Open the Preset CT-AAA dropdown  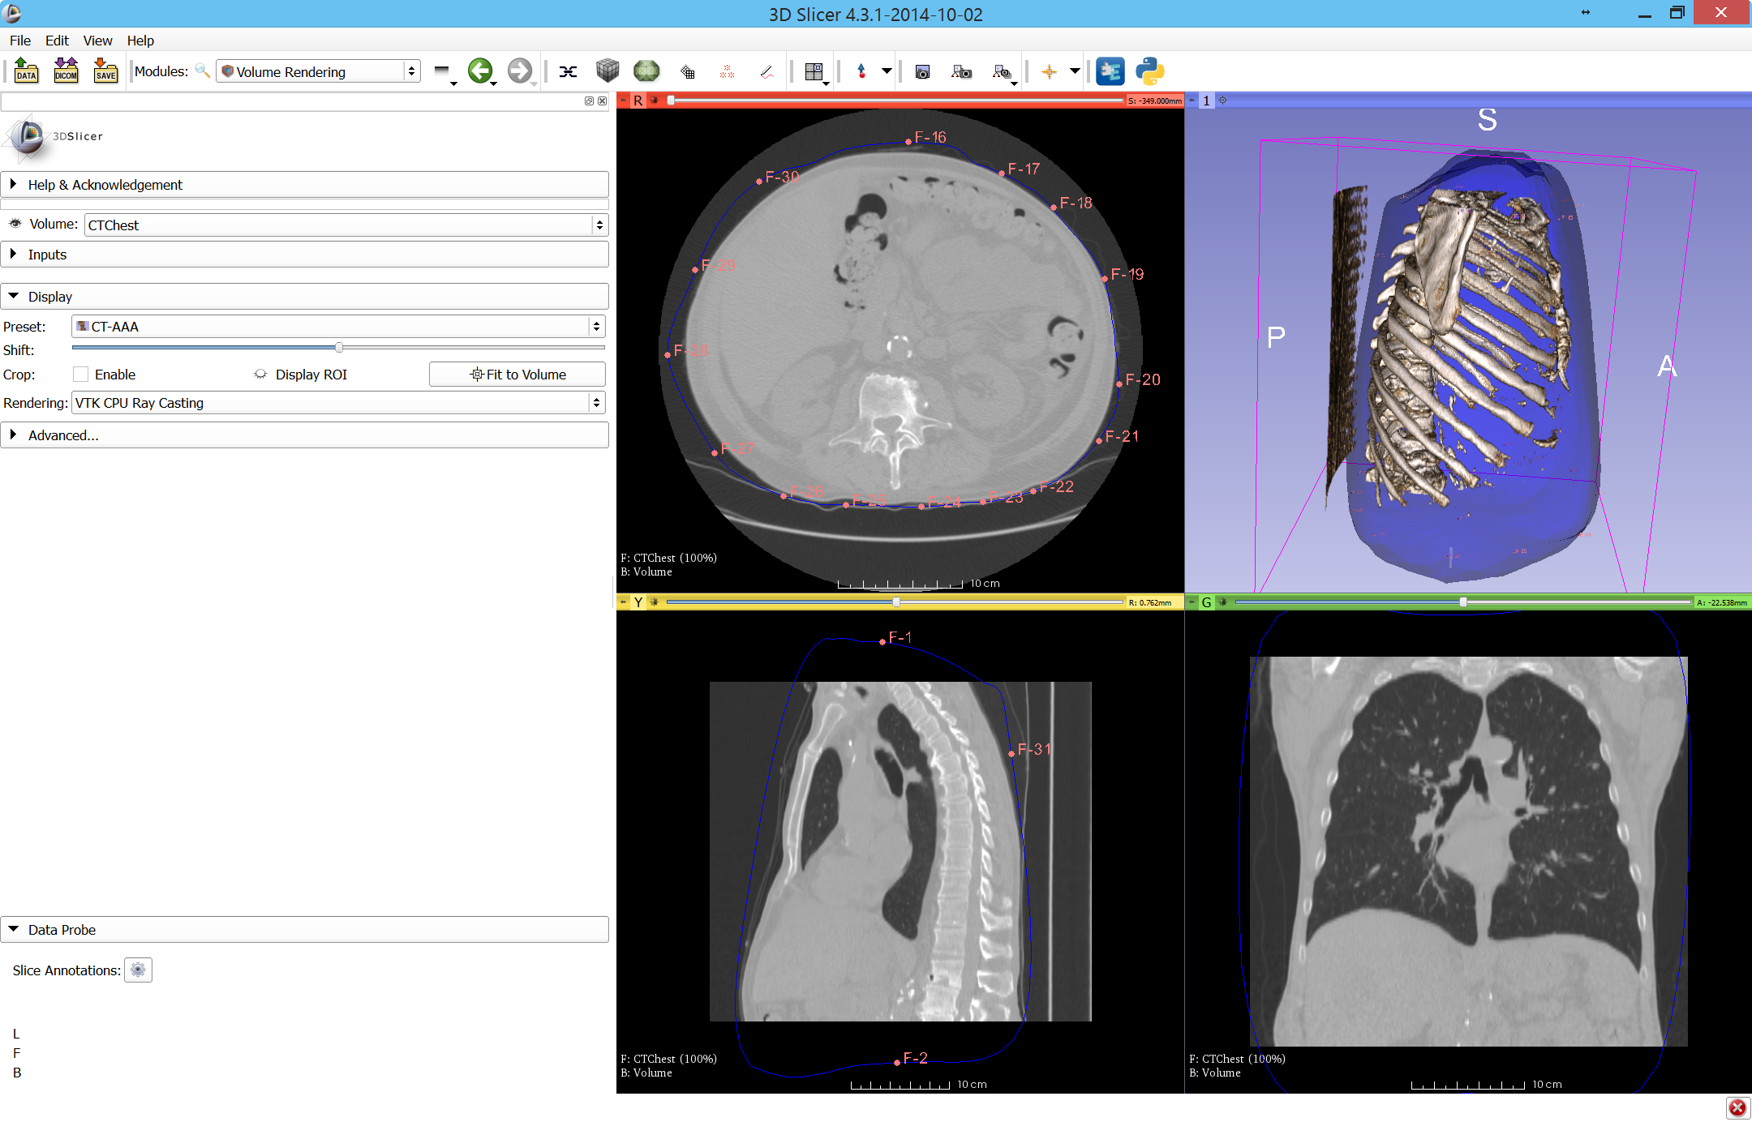point(338,327)
